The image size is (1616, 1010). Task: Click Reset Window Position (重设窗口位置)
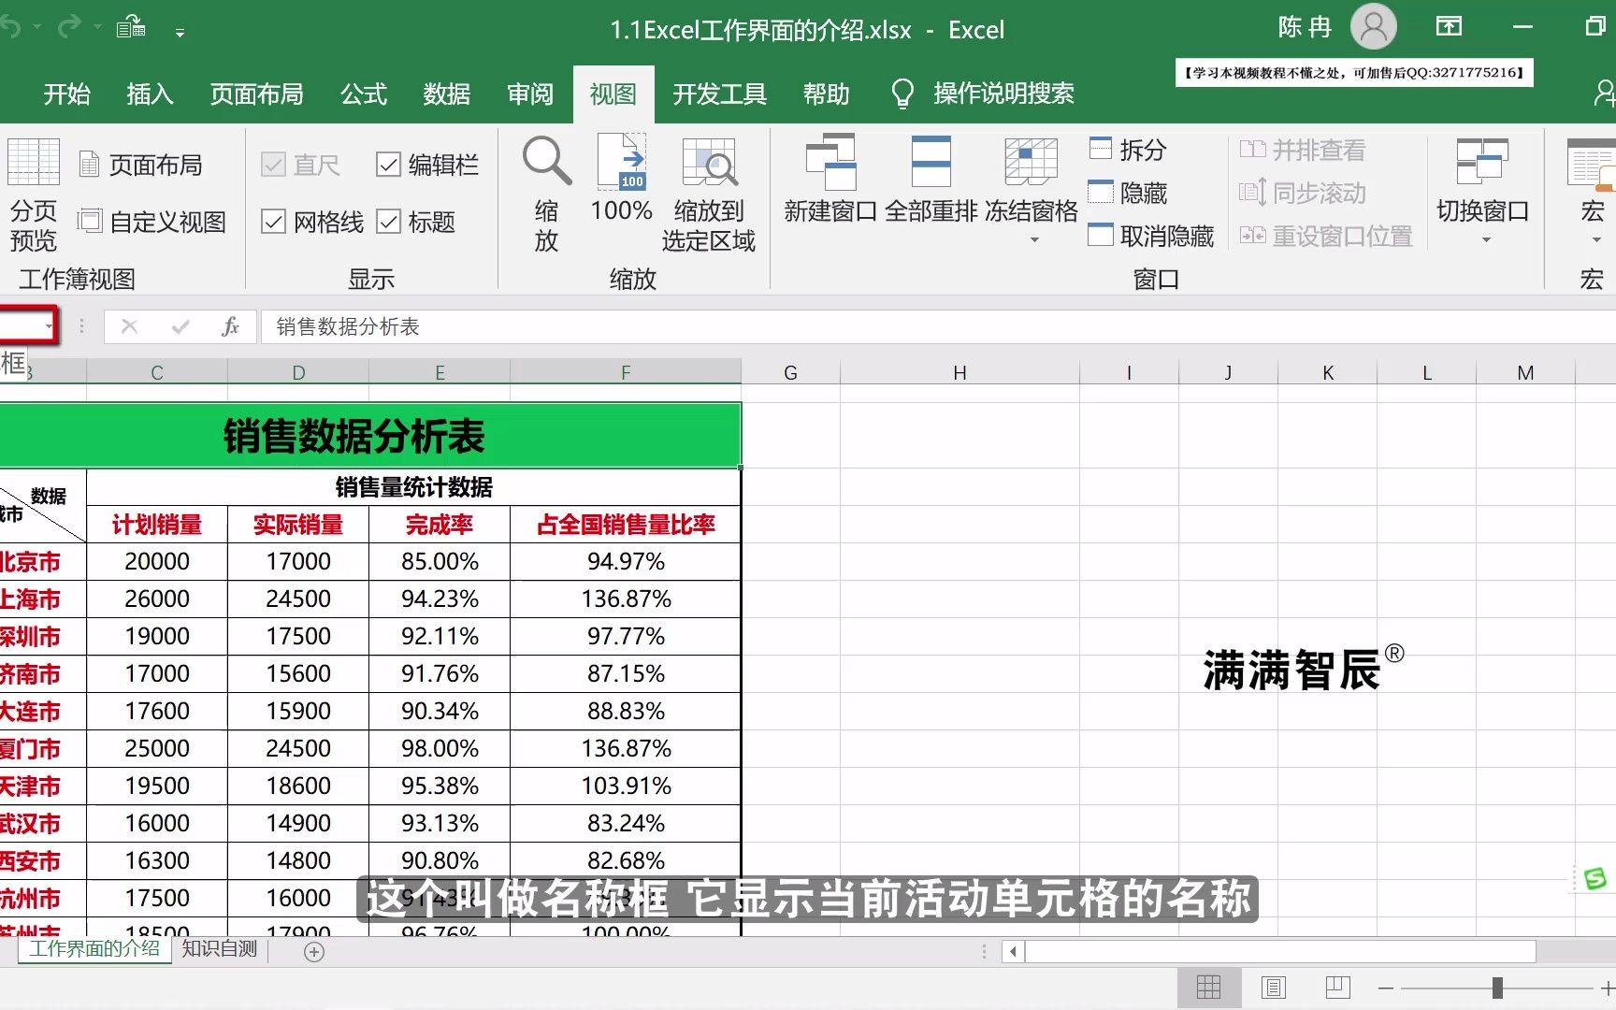click(1325, 236)
